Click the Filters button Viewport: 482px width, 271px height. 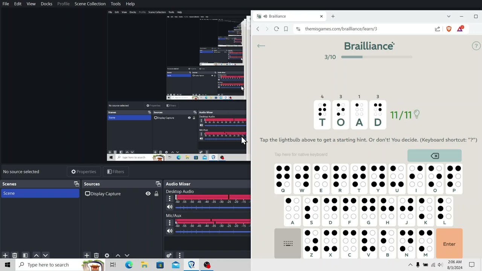[115, 172]
